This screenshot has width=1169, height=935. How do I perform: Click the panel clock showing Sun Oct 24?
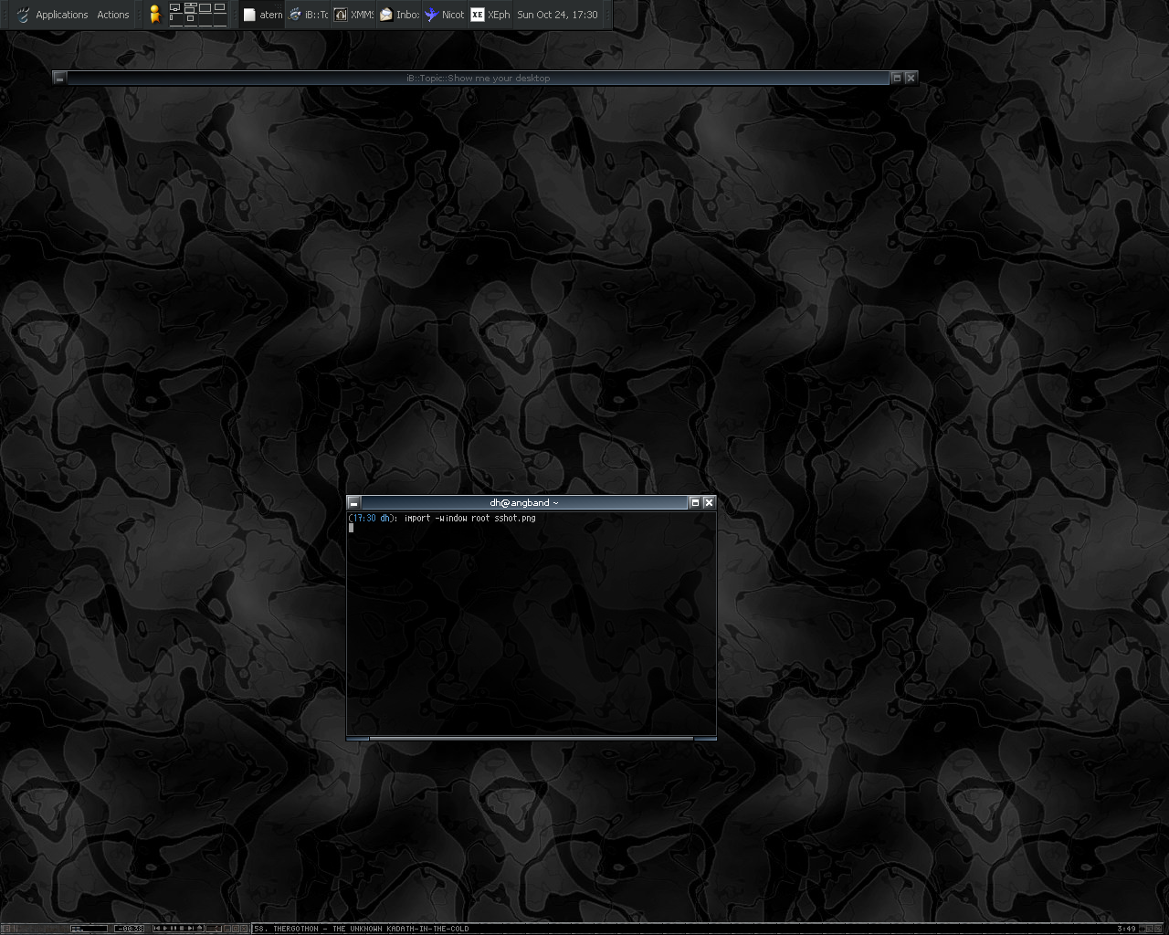(x=557, y=15)
